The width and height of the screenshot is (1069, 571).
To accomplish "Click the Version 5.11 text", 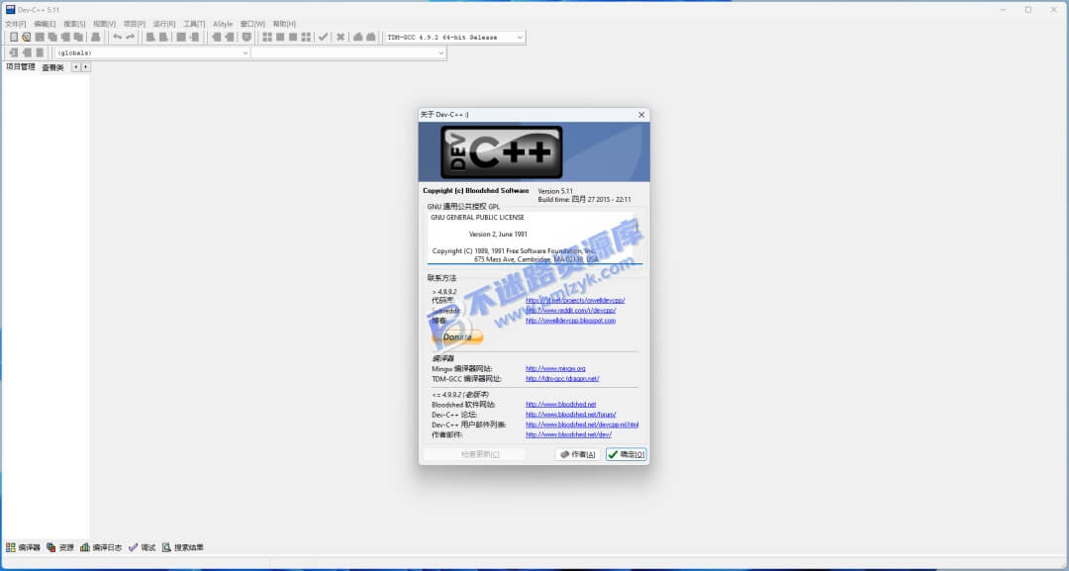I will coord(555,191).
